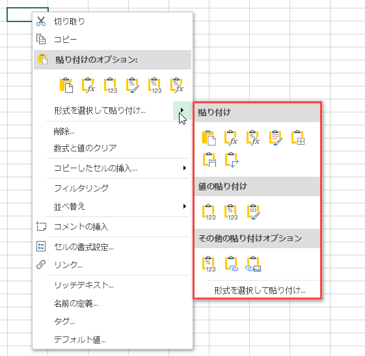Expand 形式を選択して貼り付け submenu arrow
This screenshot has height=356, width=365.
point(182,110)
